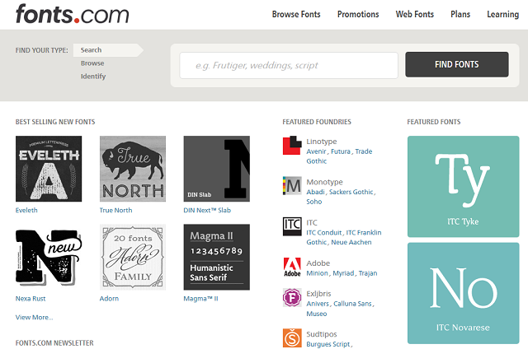Viewport: 528px width, 349px height.
Task: Open the ITC Conduit font link
Action: point(324,233)
